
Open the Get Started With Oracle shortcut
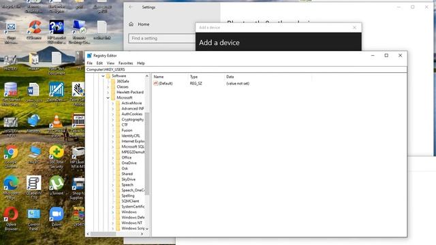(11, 95)
